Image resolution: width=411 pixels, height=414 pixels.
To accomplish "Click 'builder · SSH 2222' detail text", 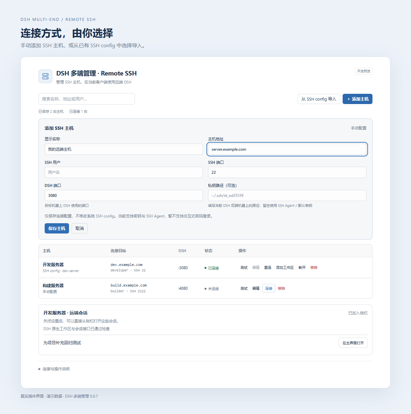I will [128, 291].
